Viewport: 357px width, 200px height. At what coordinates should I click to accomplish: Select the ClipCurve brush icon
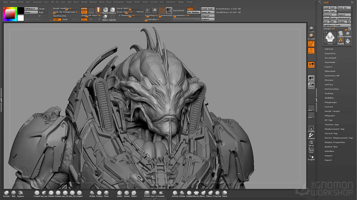[x=105, y=17]
